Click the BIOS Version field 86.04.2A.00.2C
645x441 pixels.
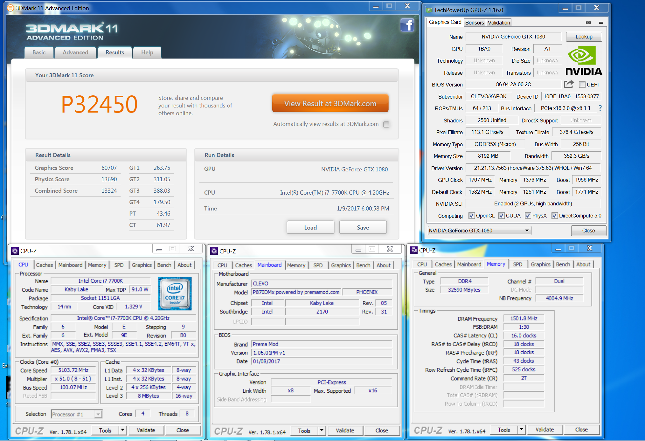pyautogui.click(x=513, y=84)
